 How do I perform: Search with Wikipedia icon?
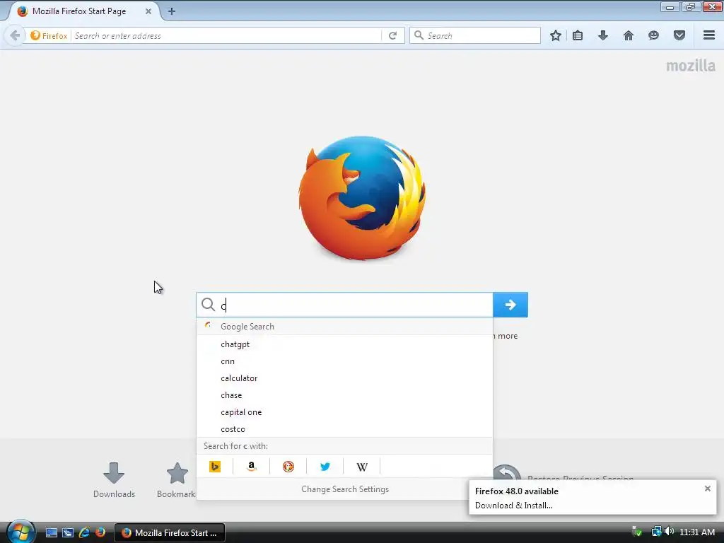(x=362, y=467)
